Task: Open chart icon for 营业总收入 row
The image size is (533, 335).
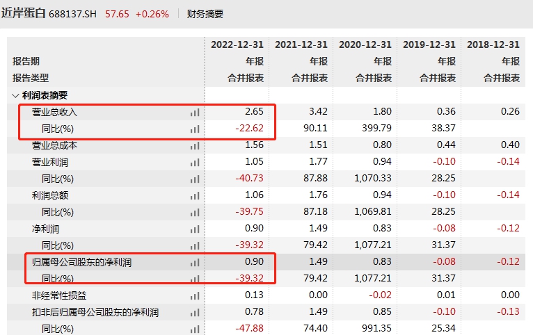Action: pyautogui.click(x=195, y=113)
